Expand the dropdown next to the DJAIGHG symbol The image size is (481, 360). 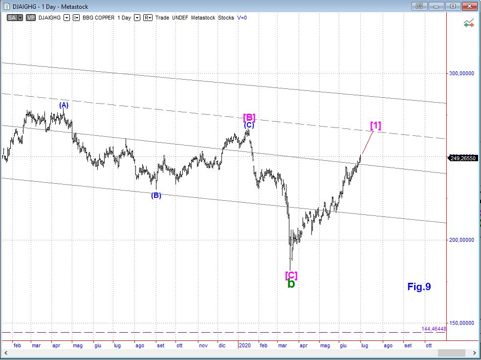[x=66, y=18]
